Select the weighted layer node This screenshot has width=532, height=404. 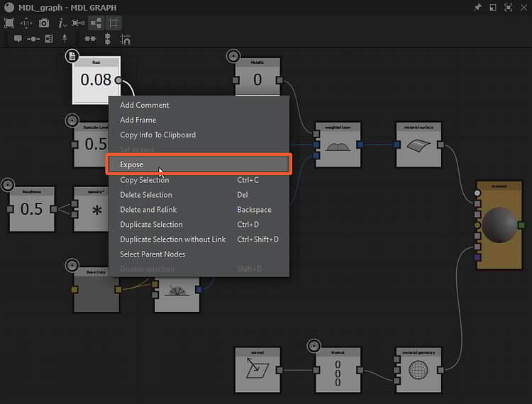[338, 145]
